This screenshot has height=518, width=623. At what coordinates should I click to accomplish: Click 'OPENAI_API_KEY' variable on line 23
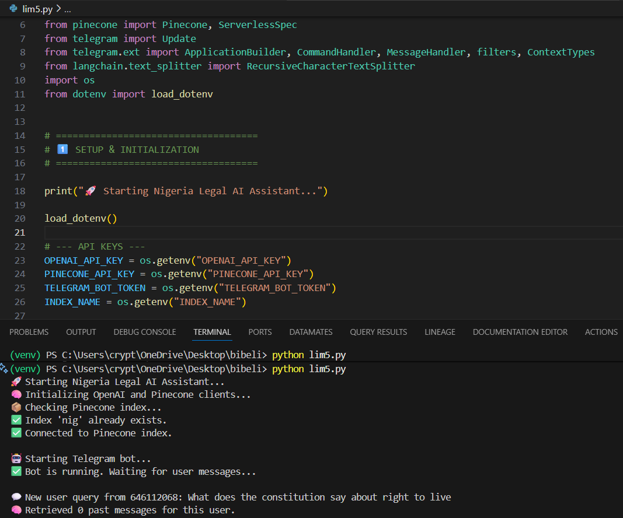(84, 260)
